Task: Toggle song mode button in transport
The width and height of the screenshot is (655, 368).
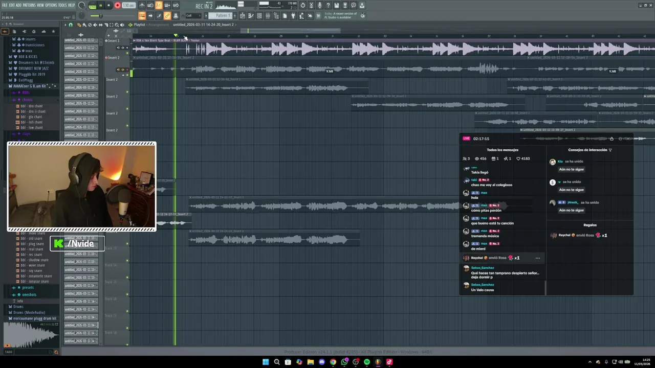Action: pyautogui.click(x=92, y=6)
